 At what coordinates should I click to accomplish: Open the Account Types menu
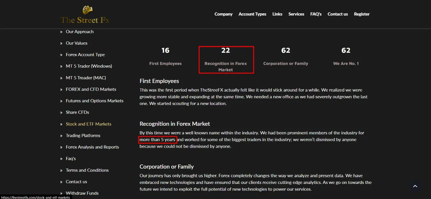pyautogui.click(x=252, y=14)
